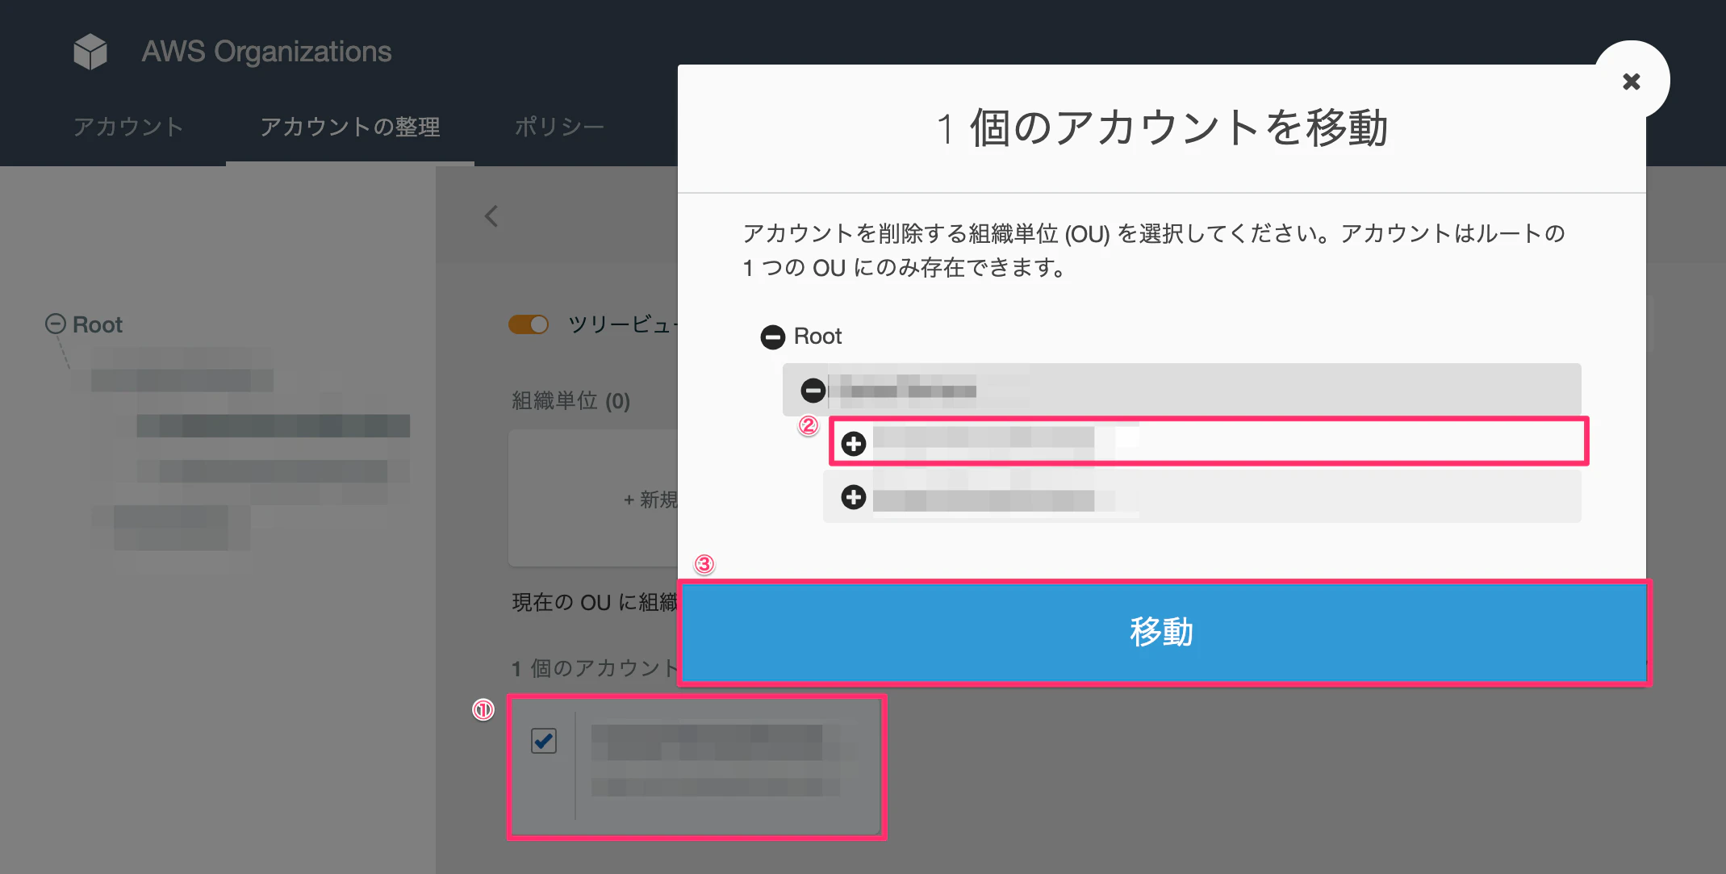The width and height of the screenshot is (1726, 874).
Task: Open the ポリシー tab
Action: click(x=559, y=127)
